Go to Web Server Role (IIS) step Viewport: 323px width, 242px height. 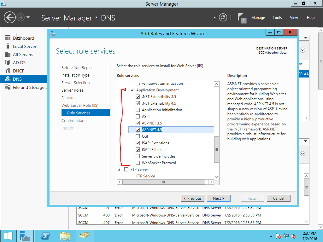80,105
